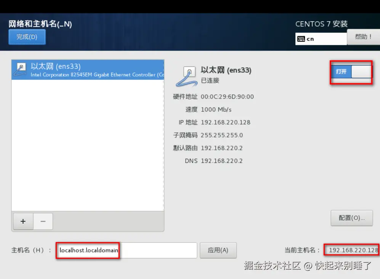Click the 已连接 connection status text
Screen dimensions: 380x279
[210, 81]
